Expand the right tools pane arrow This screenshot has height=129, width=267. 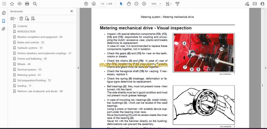point(265,68)
